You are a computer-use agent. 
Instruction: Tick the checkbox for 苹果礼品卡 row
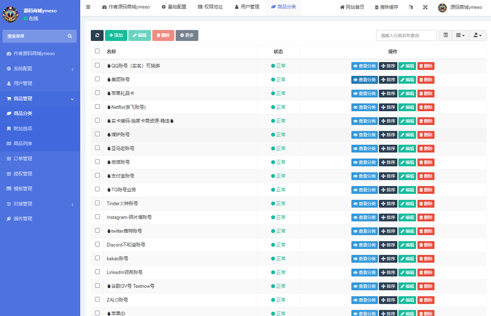(97, 93)
